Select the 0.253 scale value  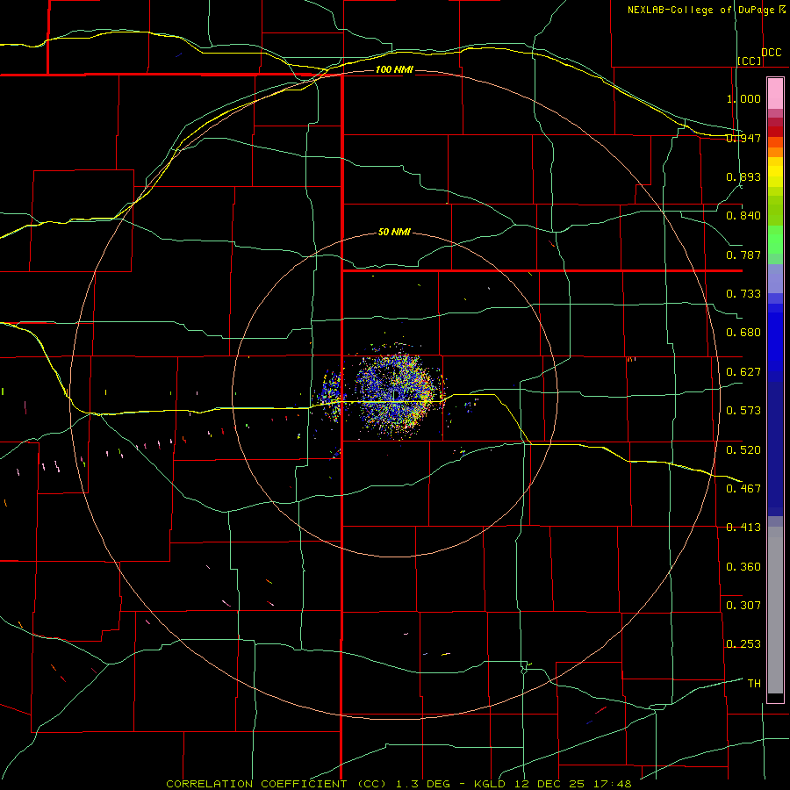[743, 644]
